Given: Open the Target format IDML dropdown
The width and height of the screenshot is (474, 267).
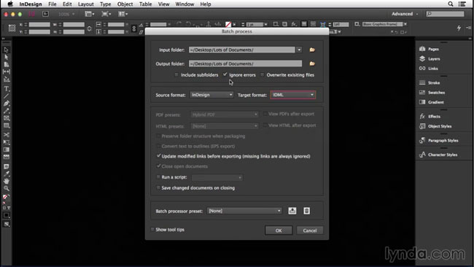Looking at the screenshot, I should (293, 95).
